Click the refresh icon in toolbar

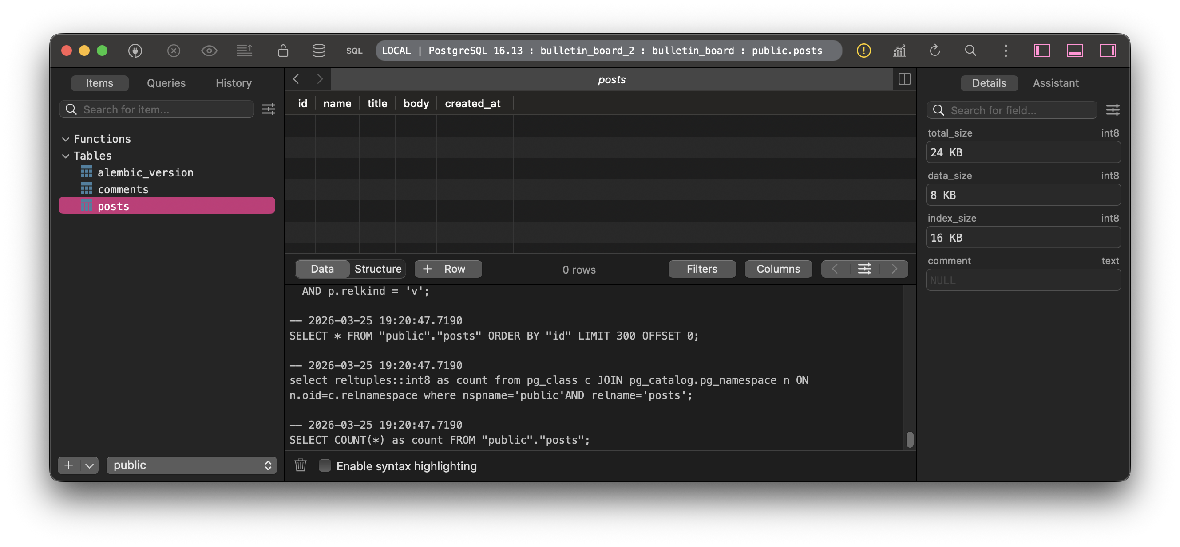[x=934, y=50]
